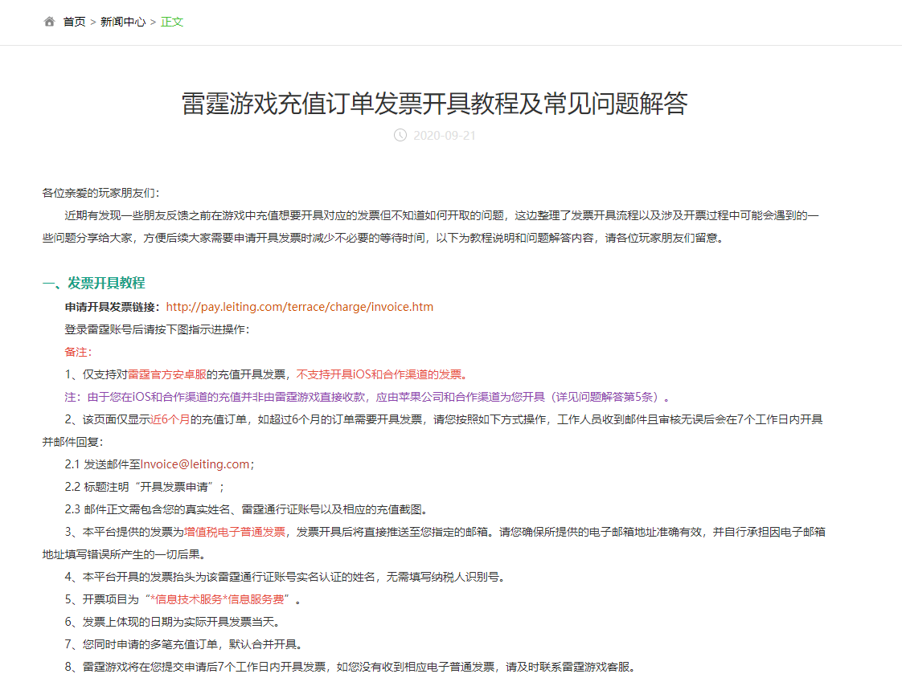
Task: Click the Invoice@leiting.com email address
Action: (195, 464)
